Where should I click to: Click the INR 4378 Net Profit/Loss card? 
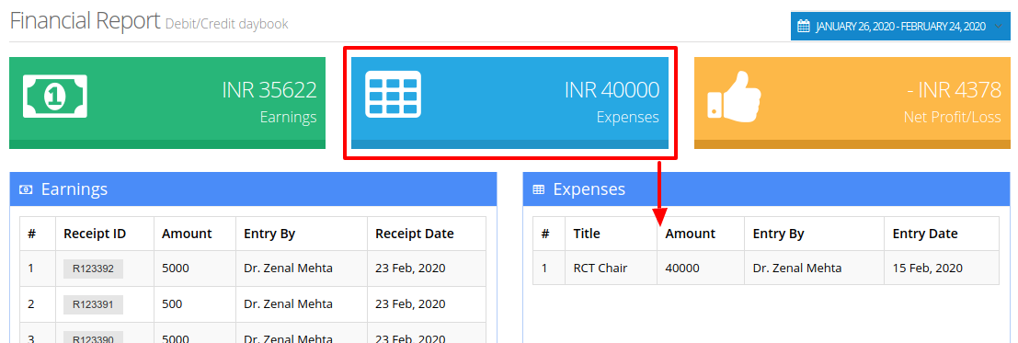[x=852, y=103]
